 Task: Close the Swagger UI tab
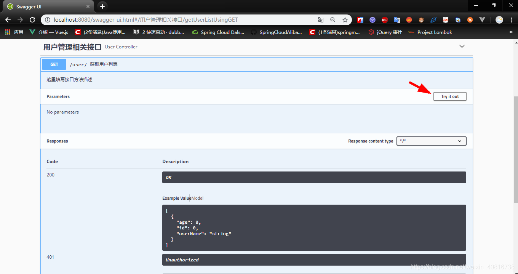click(x=88, y=7)
